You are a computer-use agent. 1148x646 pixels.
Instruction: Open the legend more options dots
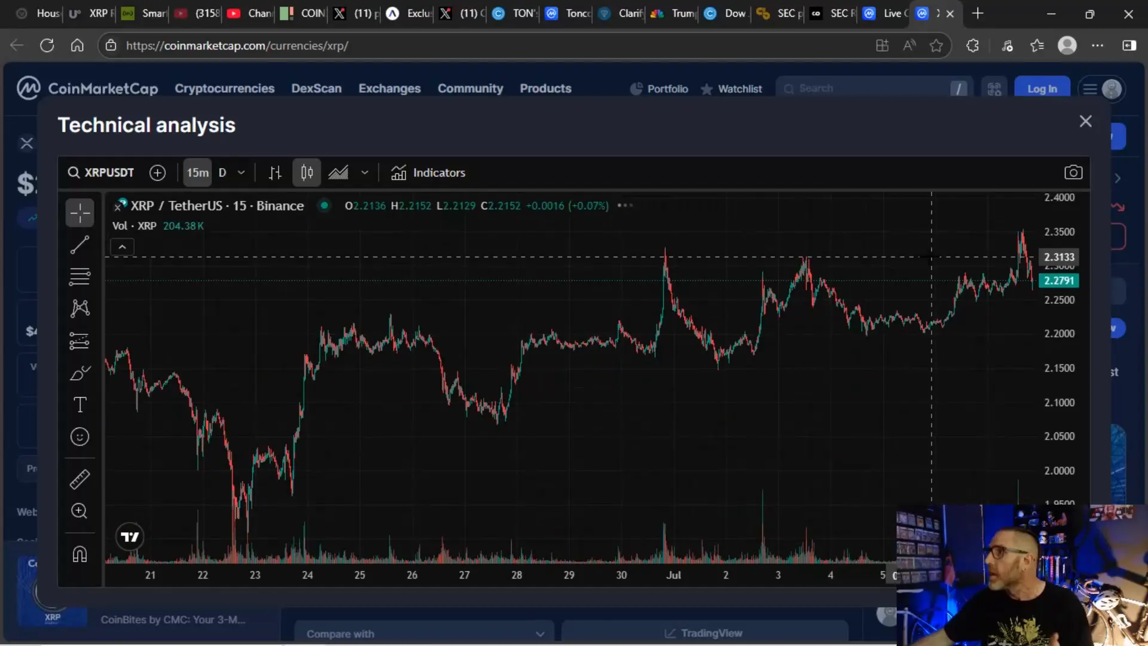(625, 205)
